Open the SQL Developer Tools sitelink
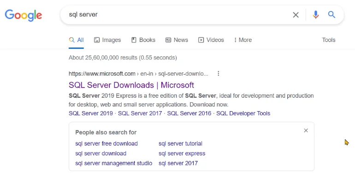 coord(243,113)
